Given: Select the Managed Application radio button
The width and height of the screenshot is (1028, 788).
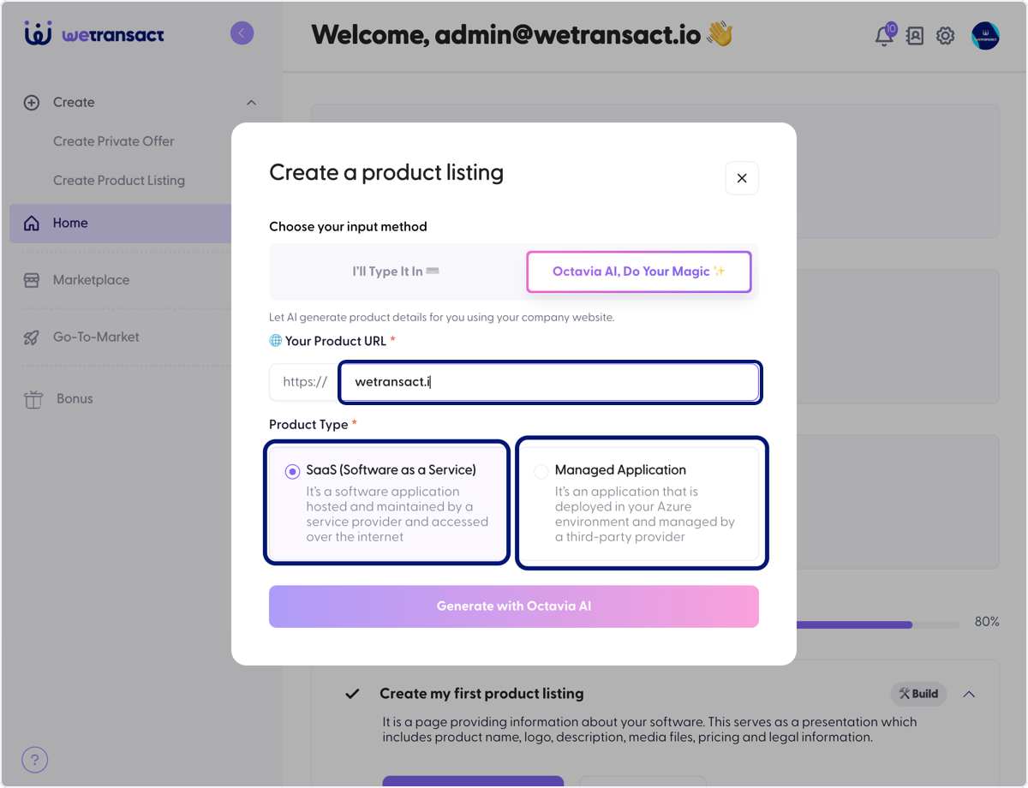Looking at the screenshot, I should (541, 472).
